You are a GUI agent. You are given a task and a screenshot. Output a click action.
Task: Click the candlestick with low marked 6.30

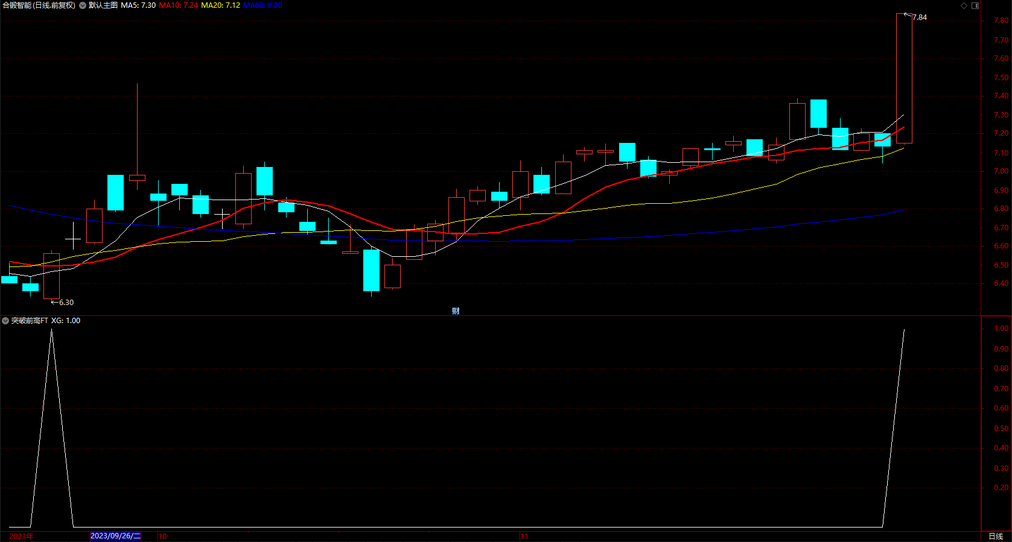[x=51, y=276]
